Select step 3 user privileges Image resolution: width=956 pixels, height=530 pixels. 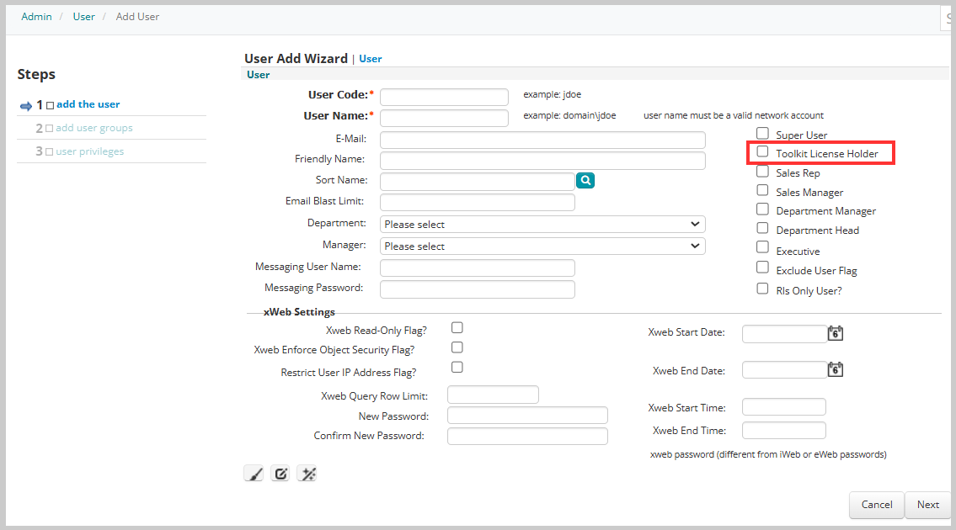pyautogui.click(x=89, y=151)
